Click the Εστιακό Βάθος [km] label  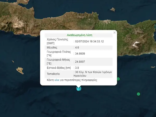pos(58,68)
